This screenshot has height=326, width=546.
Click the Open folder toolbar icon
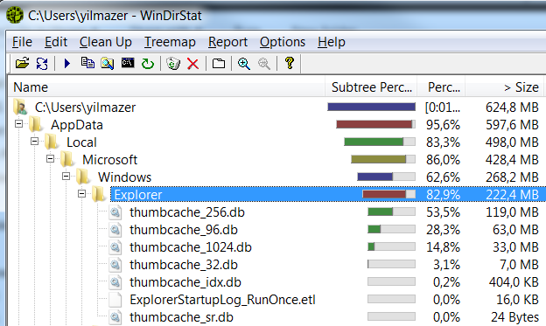click(x=22, y=63)
